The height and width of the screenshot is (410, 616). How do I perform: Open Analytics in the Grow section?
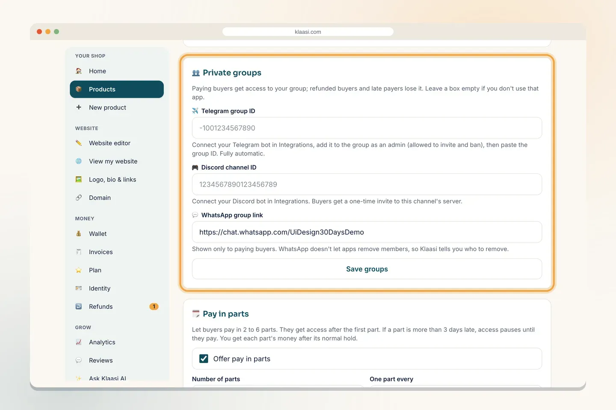pos(117,342)
